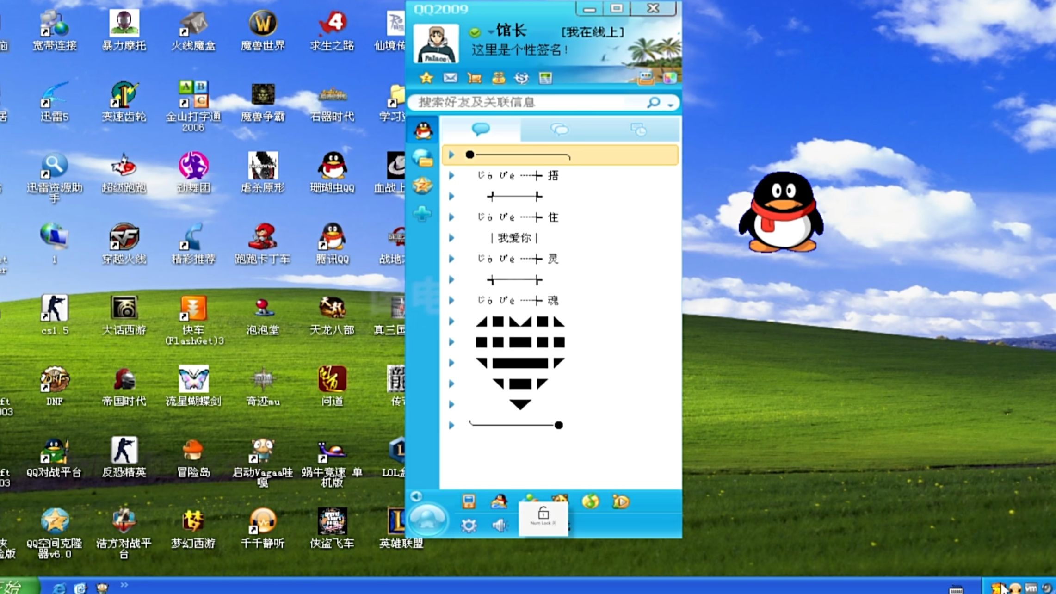This screenshot has width=1056, height=594.
Task: Launch the 劲舞团 desktop icon
Action: coord(193,173)
